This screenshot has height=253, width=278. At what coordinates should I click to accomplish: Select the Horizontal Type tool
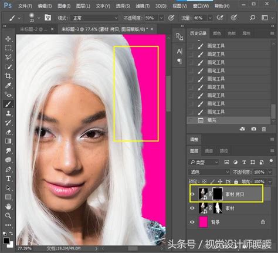pyautogui.click(x=8, y=178)
